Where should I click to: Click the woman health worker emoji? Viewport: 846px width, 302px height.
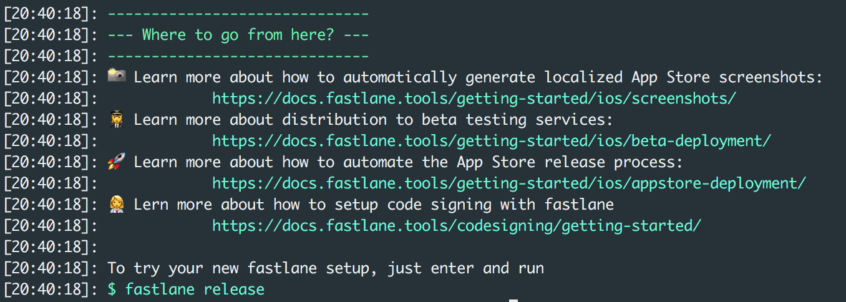(x=117, y=204)
